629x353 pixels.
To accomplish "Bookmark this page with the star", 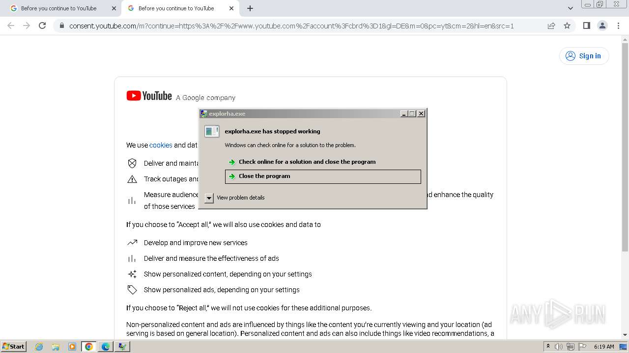I will (x=567, y=25).
